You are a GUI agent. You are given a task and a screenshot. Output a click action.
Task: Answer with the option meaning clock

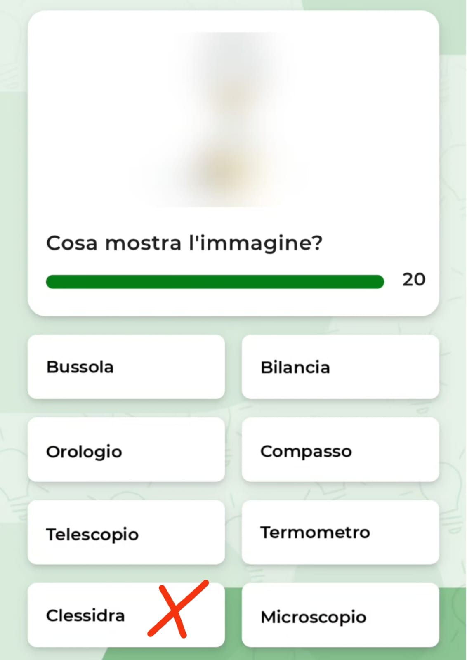click(126, 450)
